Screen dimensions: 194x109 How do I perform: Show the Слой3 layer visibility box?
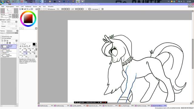[x=2, y=54]
